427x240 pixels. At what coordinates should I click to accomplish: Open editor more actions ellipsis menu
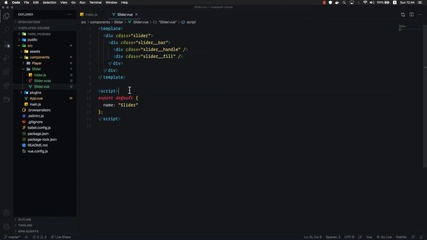[420, 15]
